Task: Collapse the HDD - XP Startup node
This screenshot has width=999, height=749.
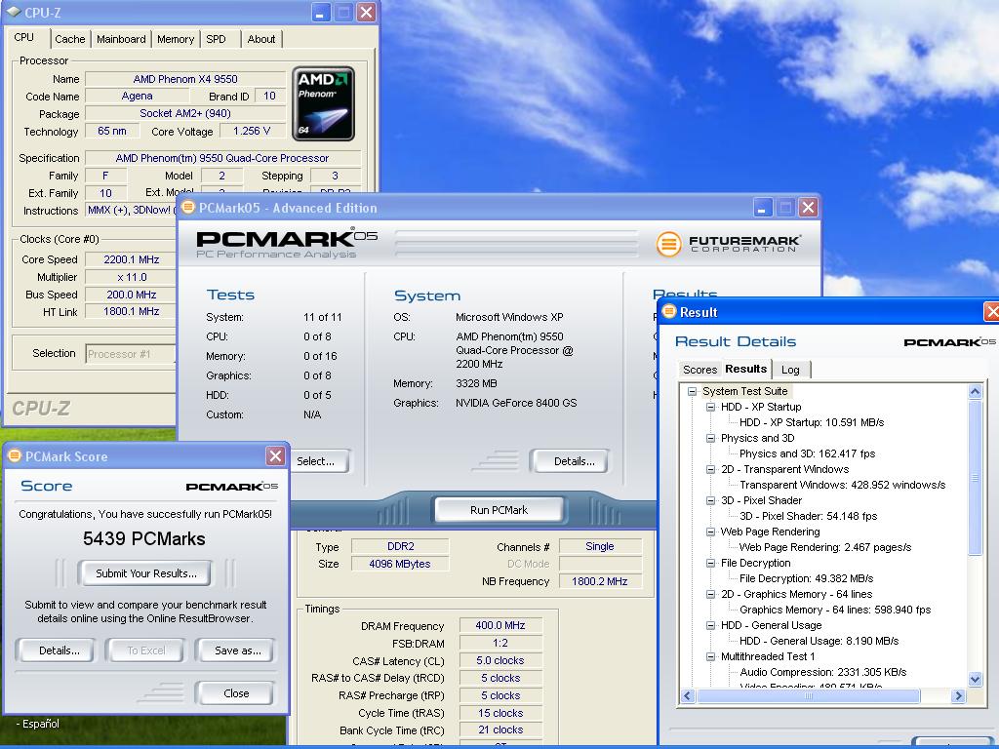Action: pos(710,407)
